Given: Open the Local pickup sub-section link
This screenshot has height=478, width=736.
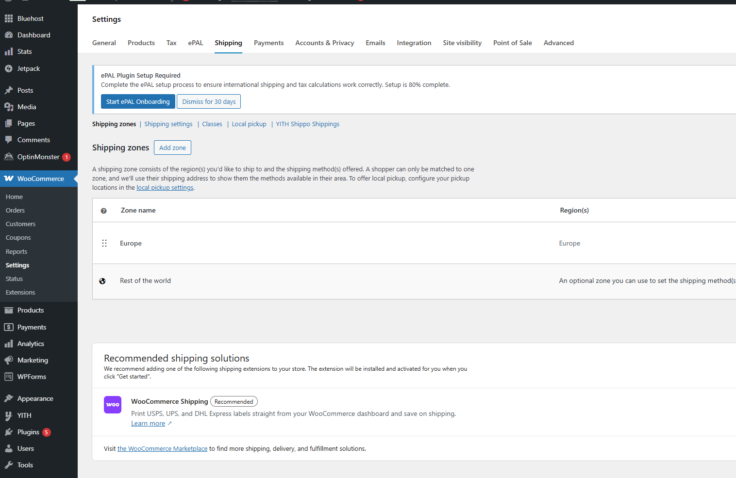Looking at the screenshot, I should click(x=249, y=124).
